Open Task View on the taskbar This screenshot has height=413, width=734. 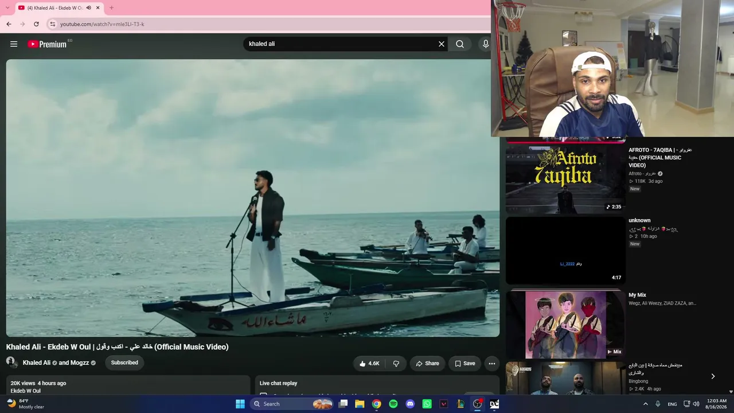[x=343, y=404]
